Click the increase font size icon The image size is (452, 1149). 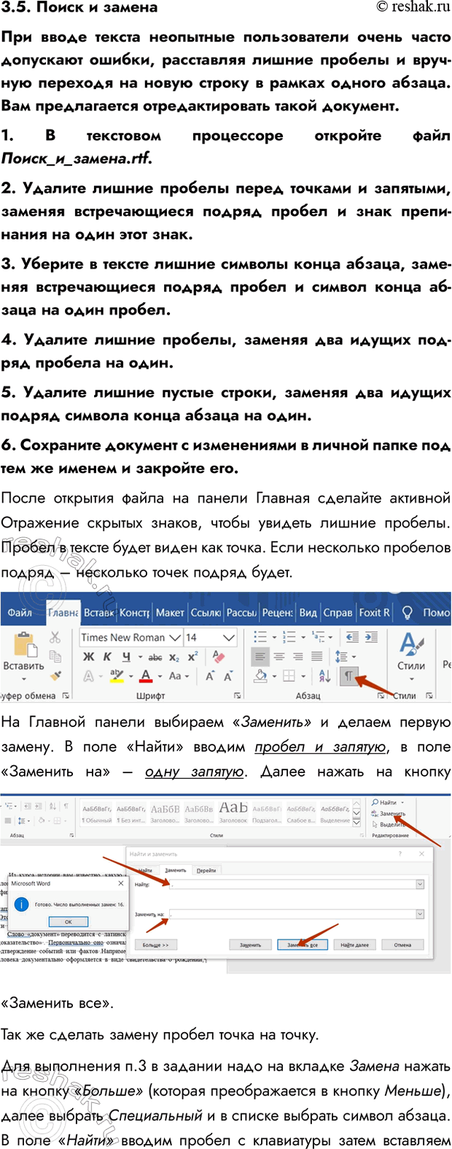point(209,677)
